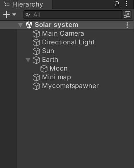Click the cube icon next to Directional Light
The image size is (134, 168).
click(36, 43)
